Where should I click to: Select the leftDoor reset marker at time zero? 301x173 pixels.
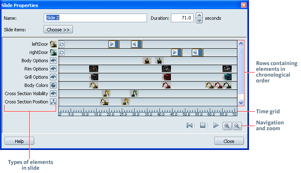point(62,44)
